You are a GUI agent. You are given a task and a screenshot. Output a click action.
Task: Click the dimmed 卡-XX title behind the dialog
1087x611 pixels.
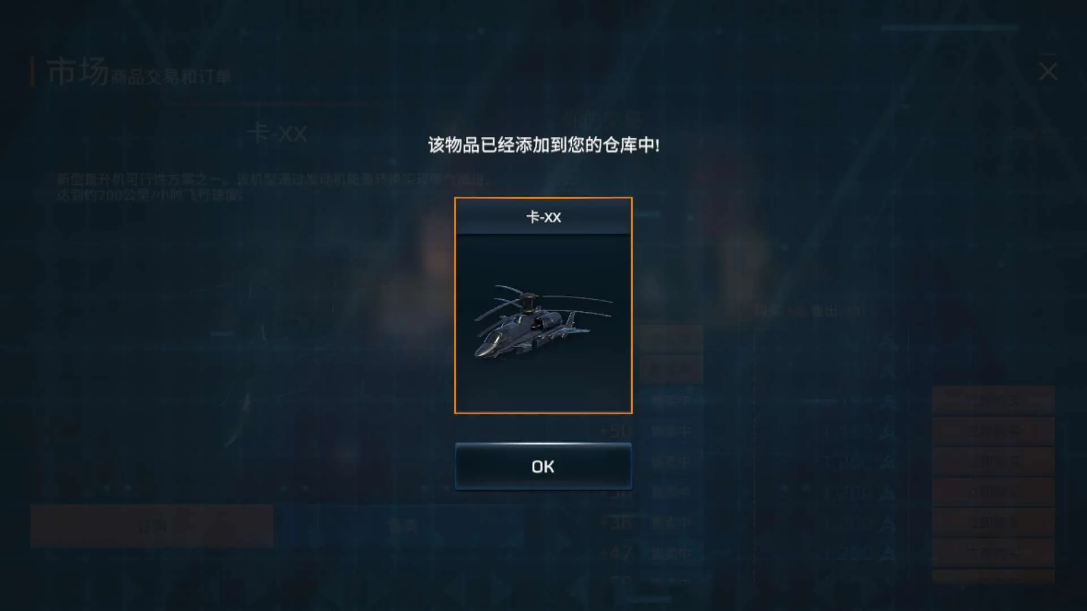pyautogui.click(x=278, y=134)
